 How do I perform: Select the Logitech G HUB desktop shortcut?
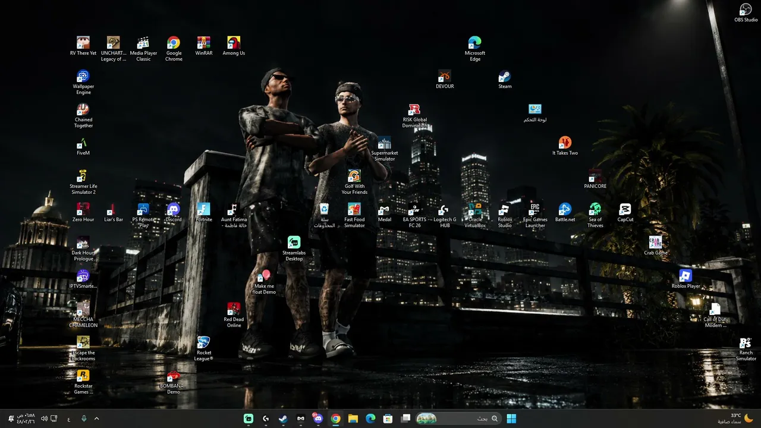click(x=445, y=215)
